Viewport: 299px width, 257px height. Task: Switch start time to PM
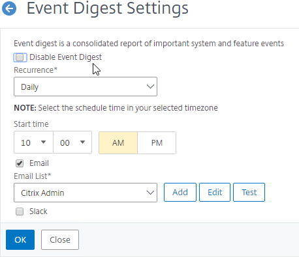tap(157, 142)
